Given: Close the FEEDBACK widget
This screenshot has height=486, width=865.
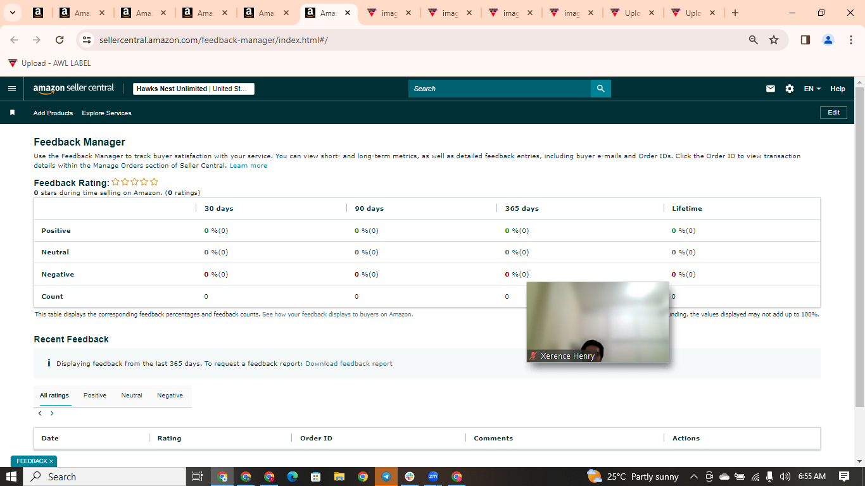Looking at the screenshot, I should [x=51, y=461].
